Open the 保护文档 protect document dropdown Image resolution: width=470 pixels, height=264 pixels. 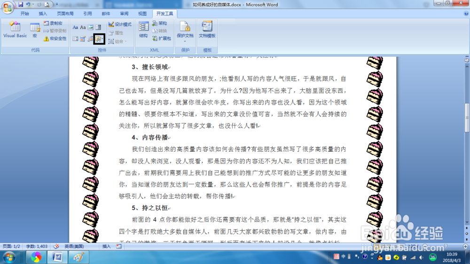click(x=185, y=31)
